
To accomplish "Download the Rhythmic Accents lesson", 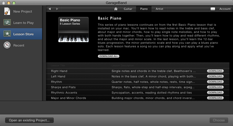I will pos(215,93).
